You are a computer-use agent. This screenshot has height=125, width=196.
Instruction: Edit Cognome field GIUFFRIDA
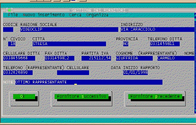[x=134, y=58]
